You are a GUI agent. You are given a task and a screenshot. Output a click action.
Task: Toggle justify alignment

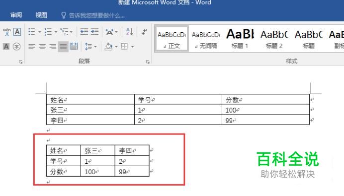click(x=63, y=47)
